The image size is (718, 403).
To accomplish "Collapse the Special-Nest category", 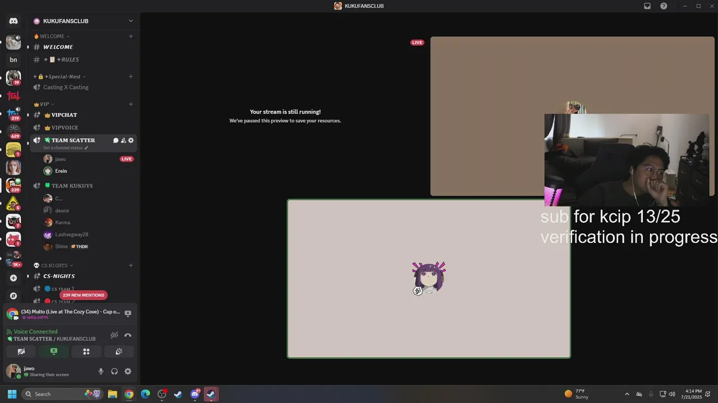I will 59,77.
